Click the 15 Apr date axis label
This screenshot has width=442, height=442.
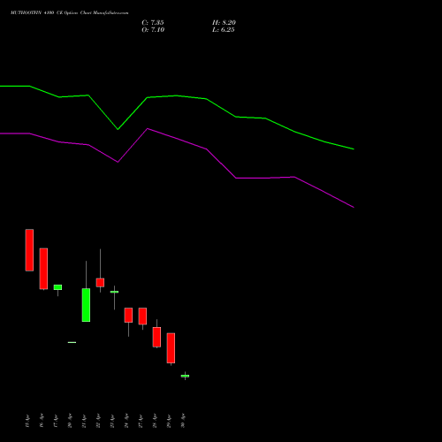pyautogui.click(x=27, y=421)
